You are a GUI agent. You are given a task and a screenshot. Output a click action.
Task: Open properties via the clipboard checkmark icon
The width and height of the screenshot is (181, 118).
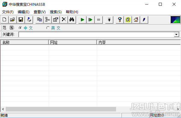click(56, 20)
